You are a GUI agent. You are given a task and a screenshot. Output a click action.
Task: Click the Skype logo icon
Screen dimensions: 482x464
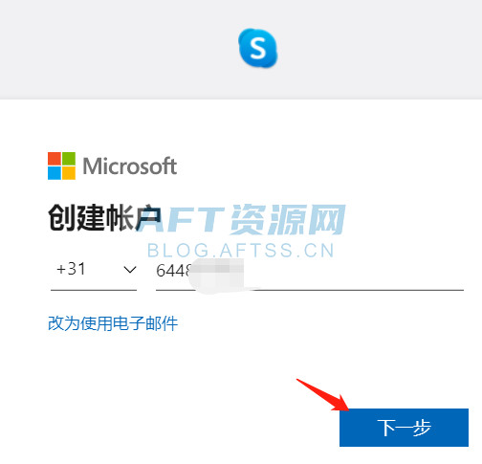[258, 48]
